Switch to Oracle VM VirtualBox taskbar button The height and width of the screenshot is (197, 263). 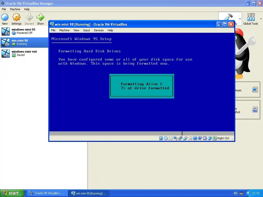tap(48, 193)
